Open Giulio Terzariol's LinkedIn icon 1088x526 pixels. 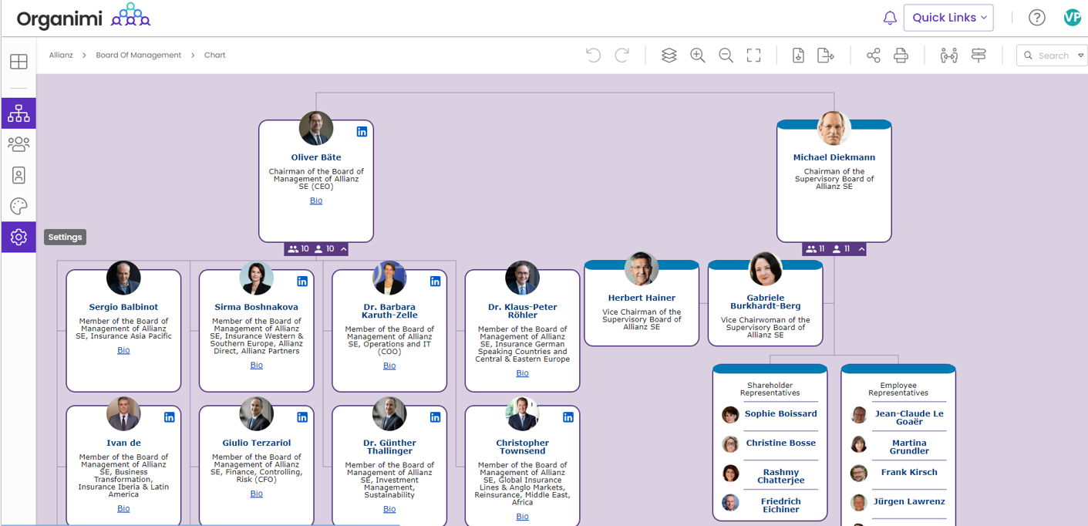302,417
